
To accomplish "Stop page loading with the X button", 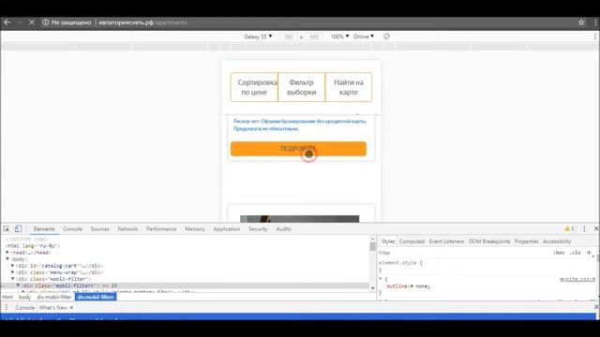I will click(32, 22).
